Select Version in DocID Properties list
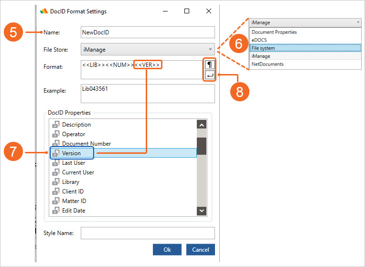The height and width of the screenshot is (267, 365). (123, 153)
